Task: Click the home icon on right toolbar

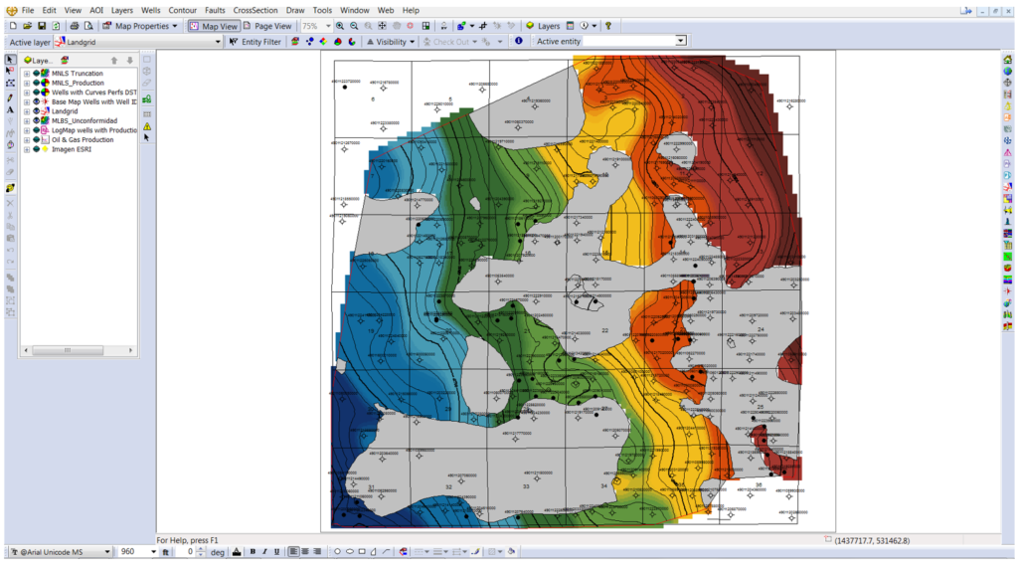Action: coord(1007,60)
